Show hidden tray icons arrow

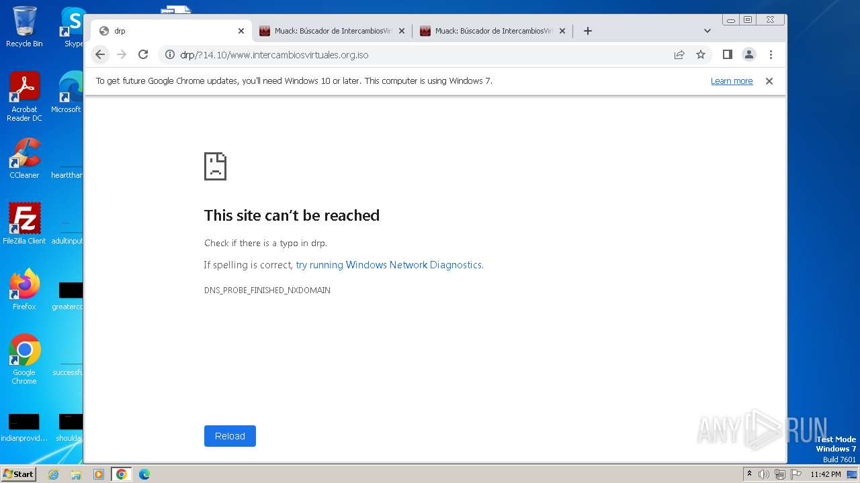749,474
